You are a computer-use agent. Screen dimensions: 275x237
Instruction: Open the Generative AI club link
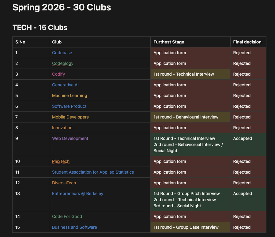point(65,85)
